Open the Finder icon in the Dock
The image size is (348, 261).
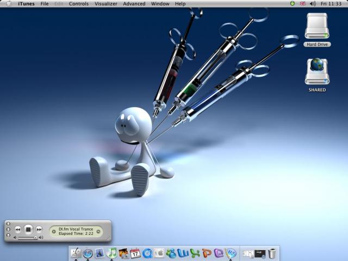click(76, 253)
